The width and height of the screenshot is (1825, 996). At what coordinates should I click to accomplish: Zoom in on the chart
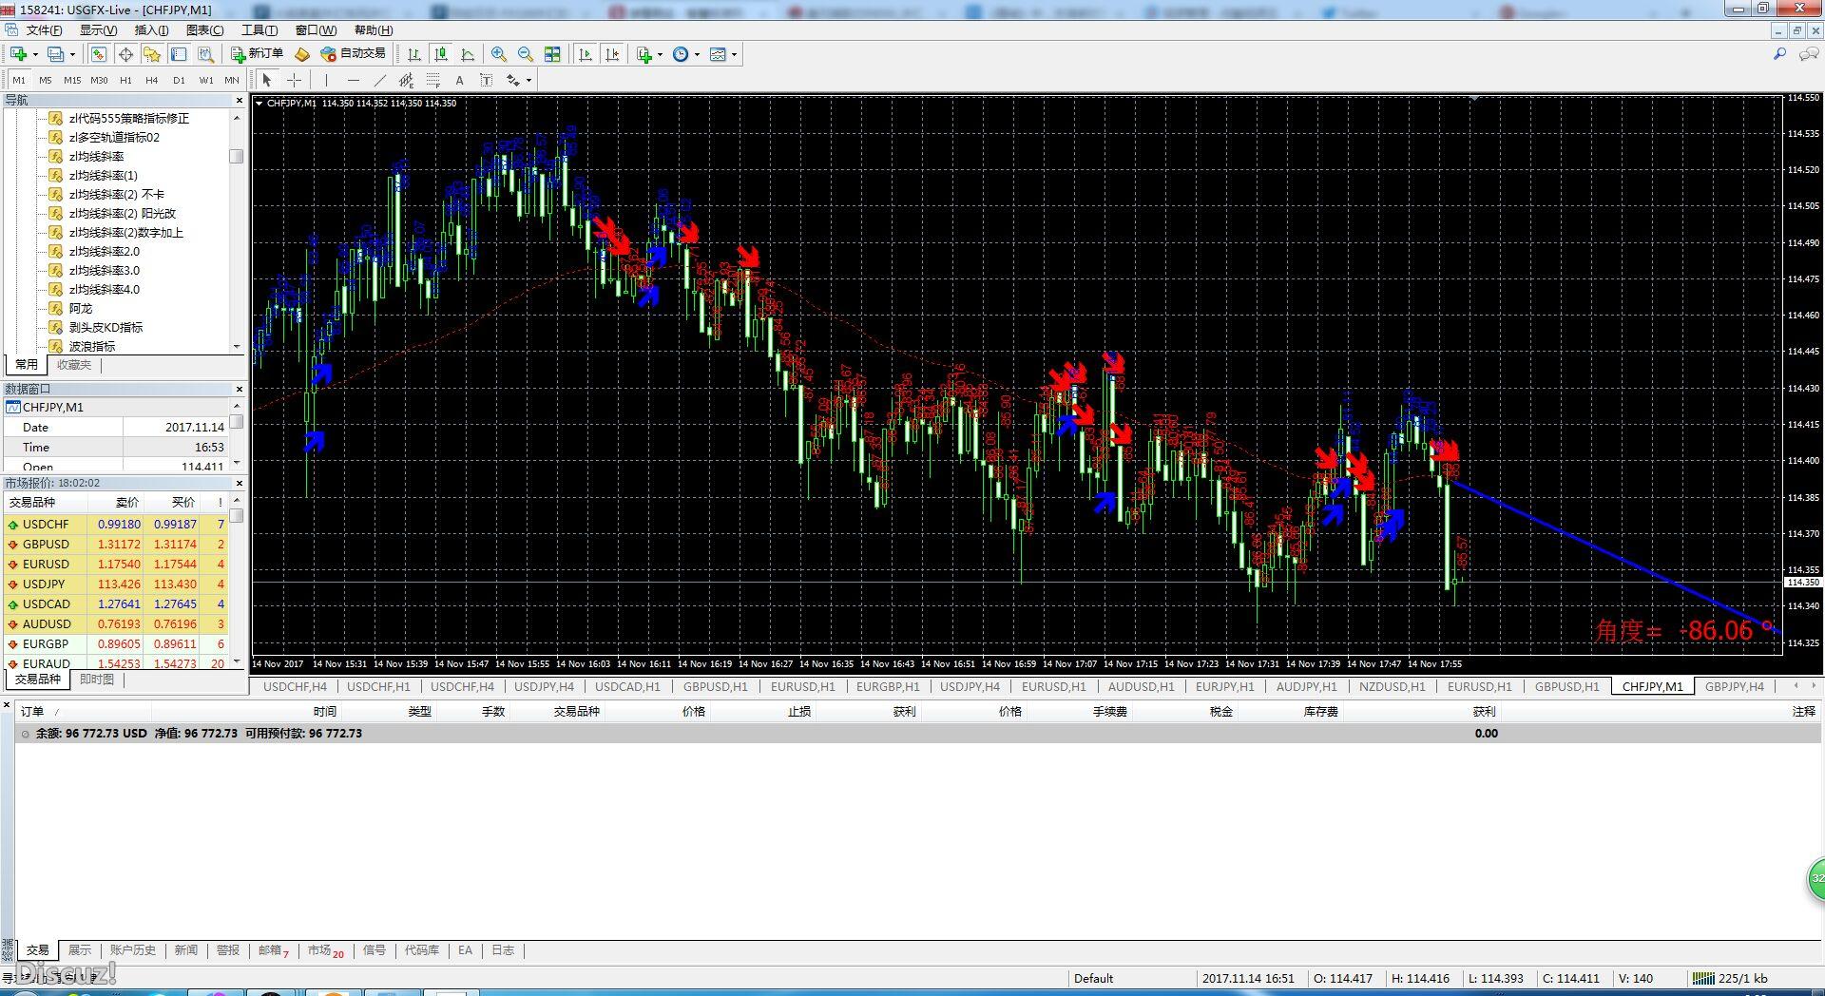[x=498, y=54]
